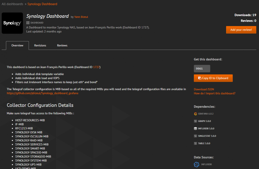The height and width of the screenshot is (169, 259).
Task: Switch to the Reviews tab
Action: (62, 45)
